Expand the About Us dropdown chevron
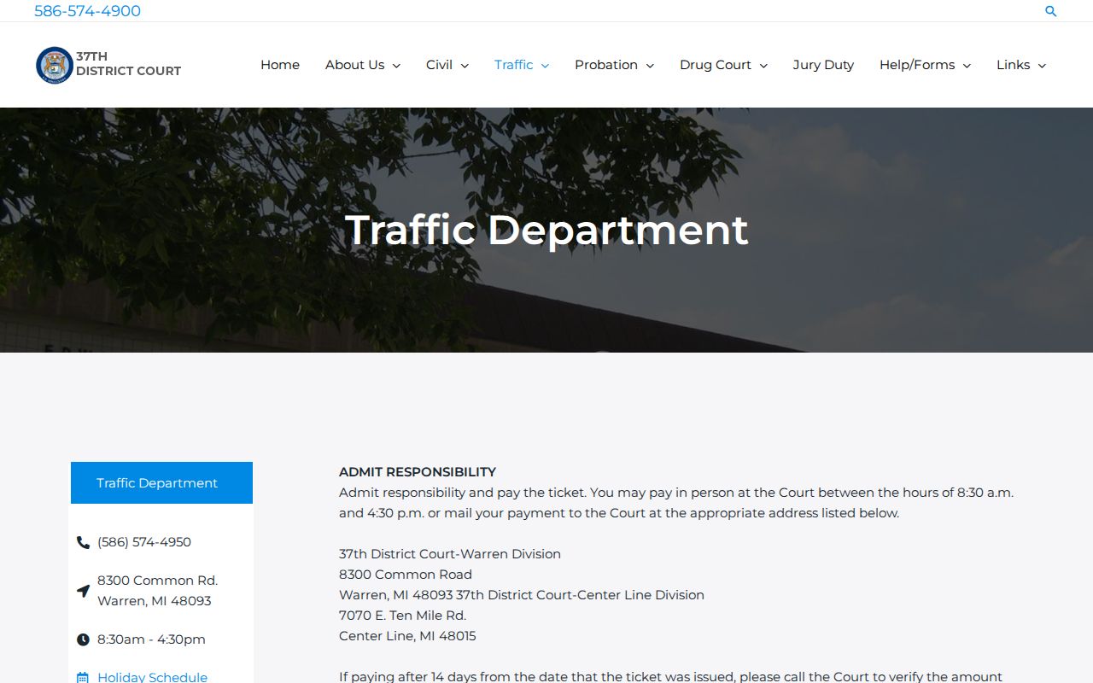The height and width of the screenshot is (683, 1093). (x=396, y=66)
